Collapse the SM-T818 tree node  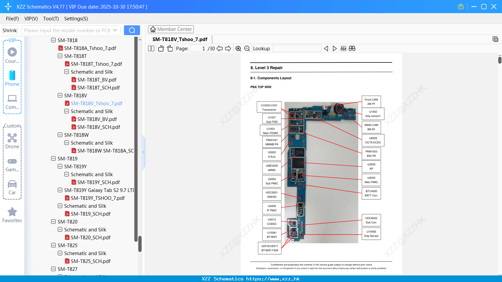pos(53,40)
